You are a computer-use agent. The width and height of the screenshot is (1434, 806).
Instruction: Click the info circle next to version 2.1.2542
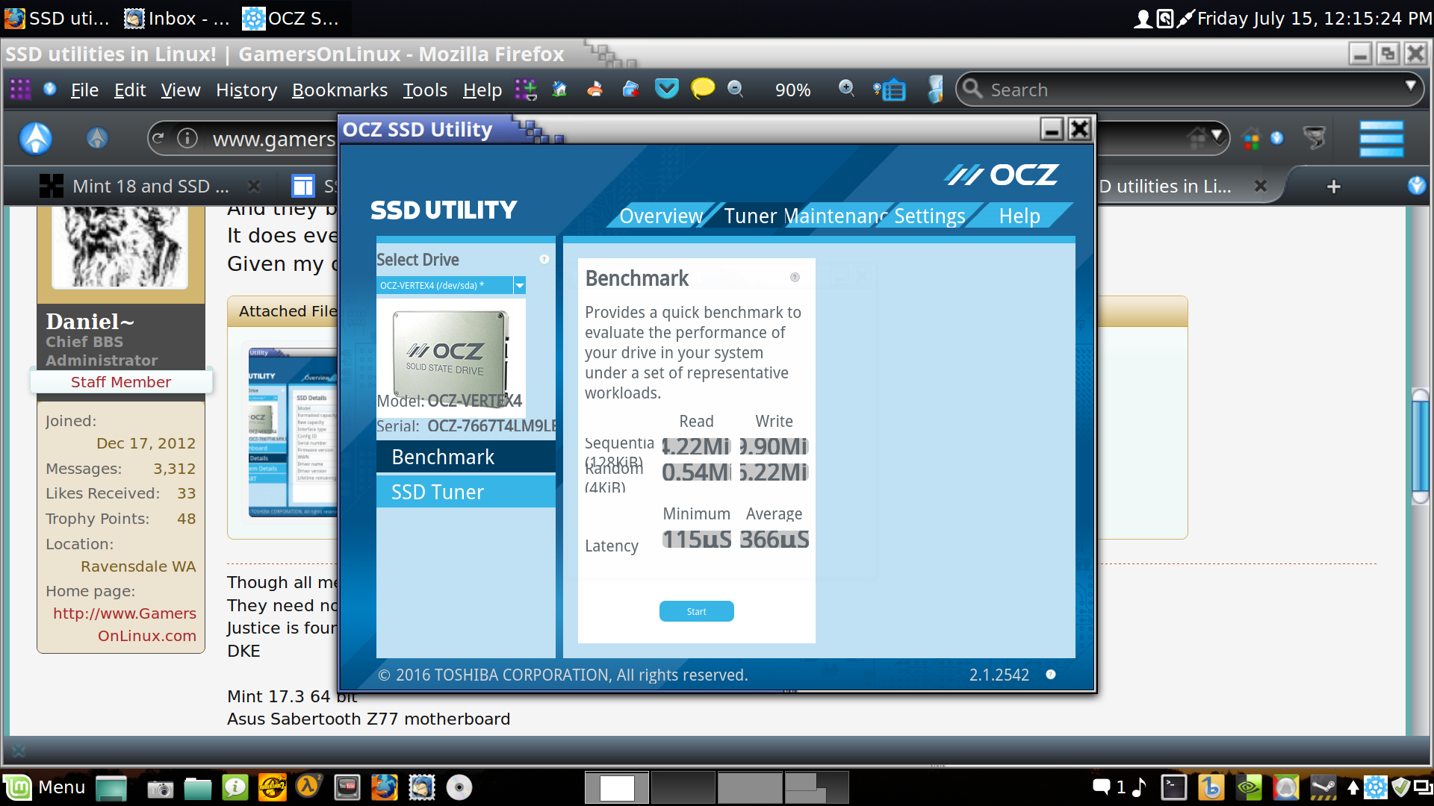pos(1051,675)
